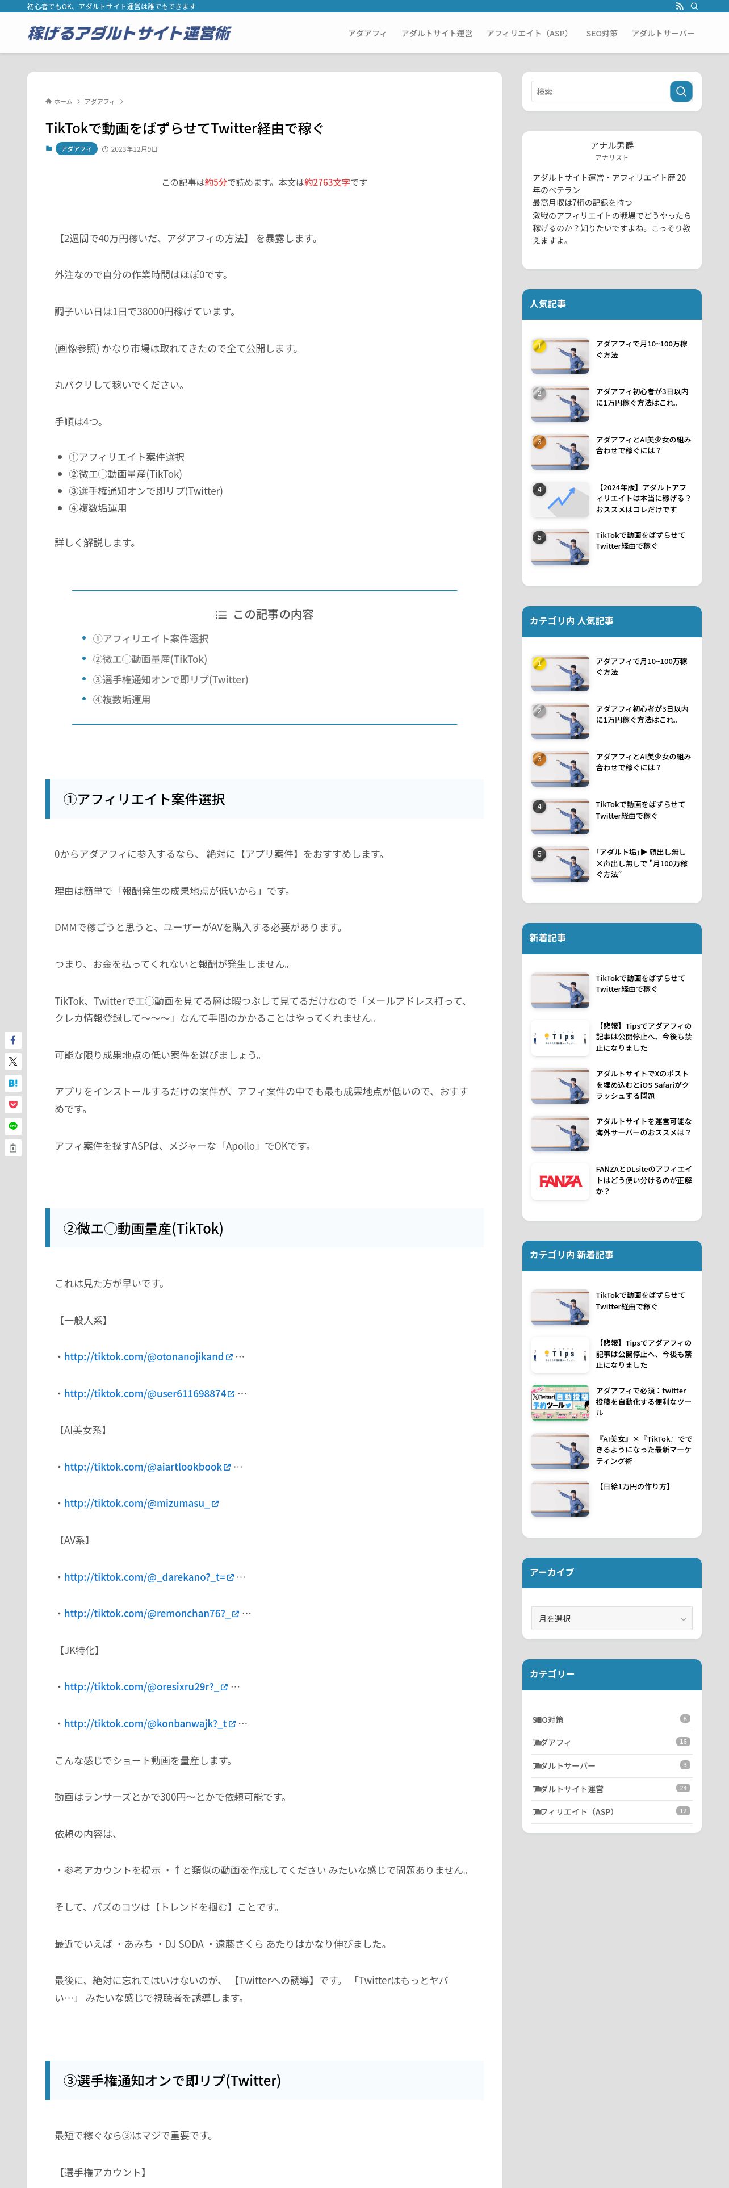Click the clock icon beside 2023年12月9日
729x2188 pixels.
(105, 149)
